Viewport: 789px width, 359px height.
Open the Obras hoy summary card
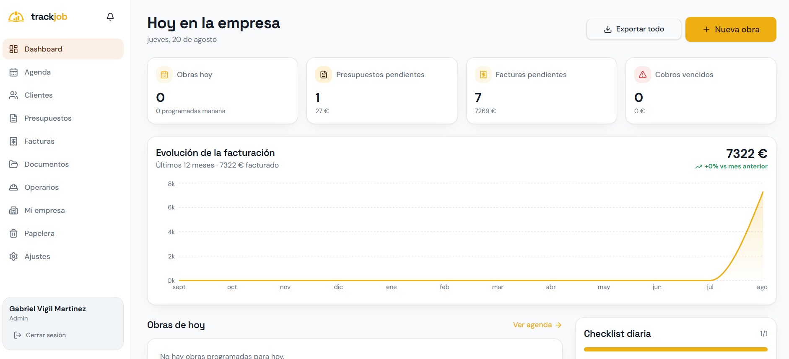click(x=223, y=90)
